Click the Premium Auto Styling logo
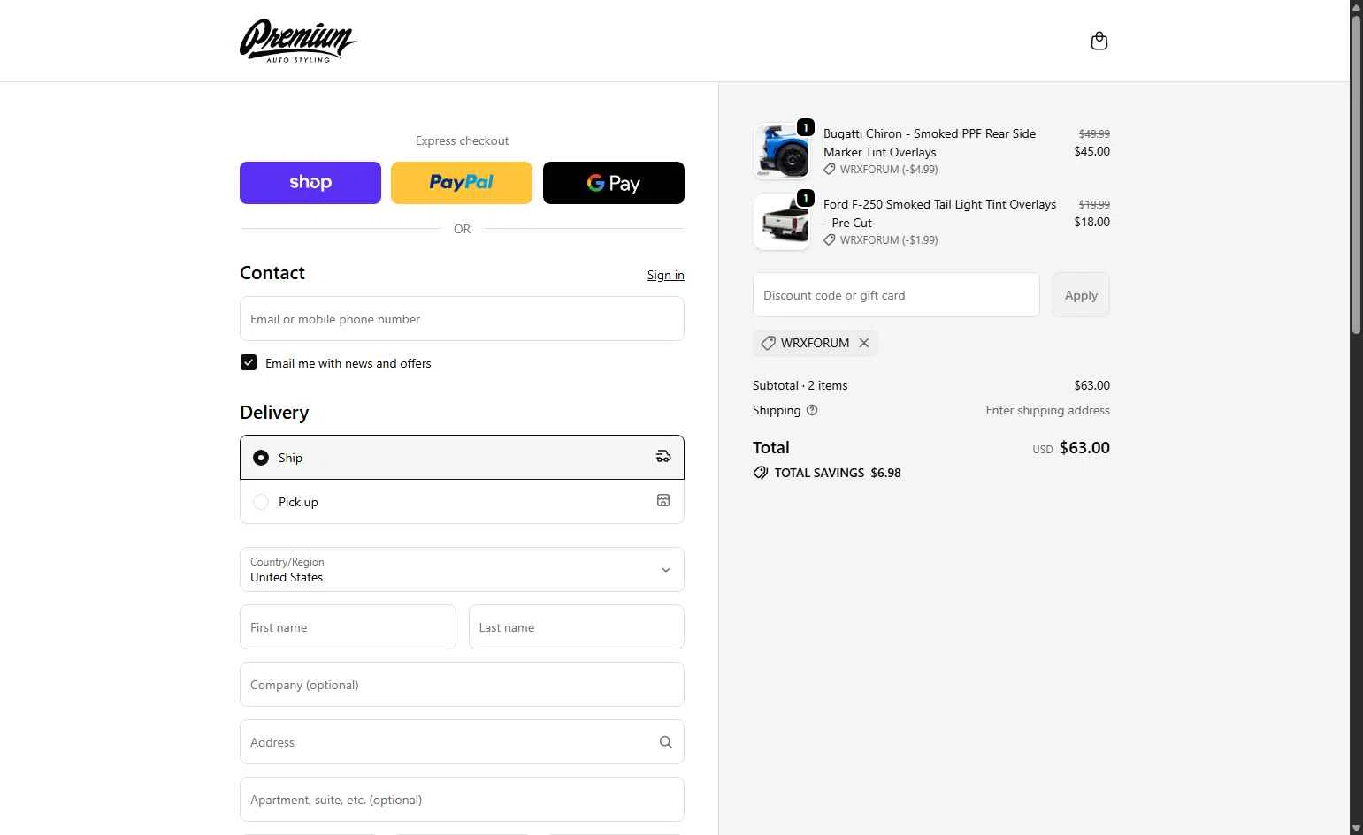Screen dimensions: 1363x835 pyautogui.click(x=299, y=41)
